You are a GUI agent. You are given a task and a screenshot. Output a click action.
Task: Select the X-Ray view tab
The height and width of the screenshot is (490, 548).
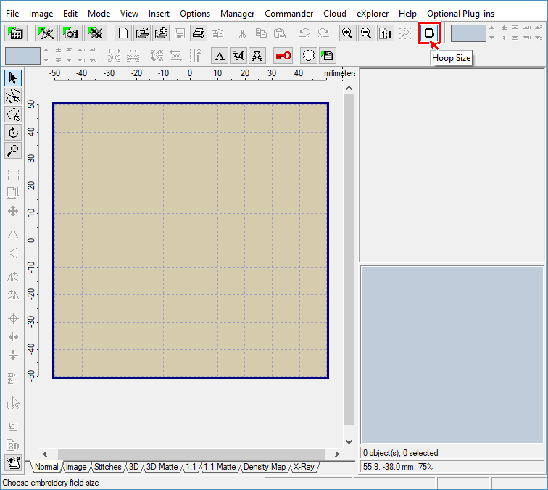pyautogui.click(x=303, y=467)
